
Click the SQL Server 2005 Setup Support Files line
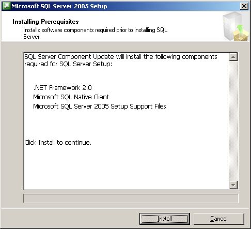coord(100,106)
